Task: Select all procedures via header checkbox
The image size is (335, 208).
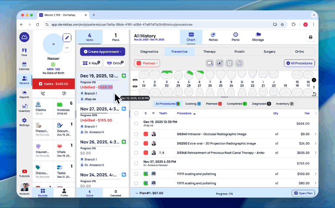Action: pyautogui.click(x=136, y=113)
